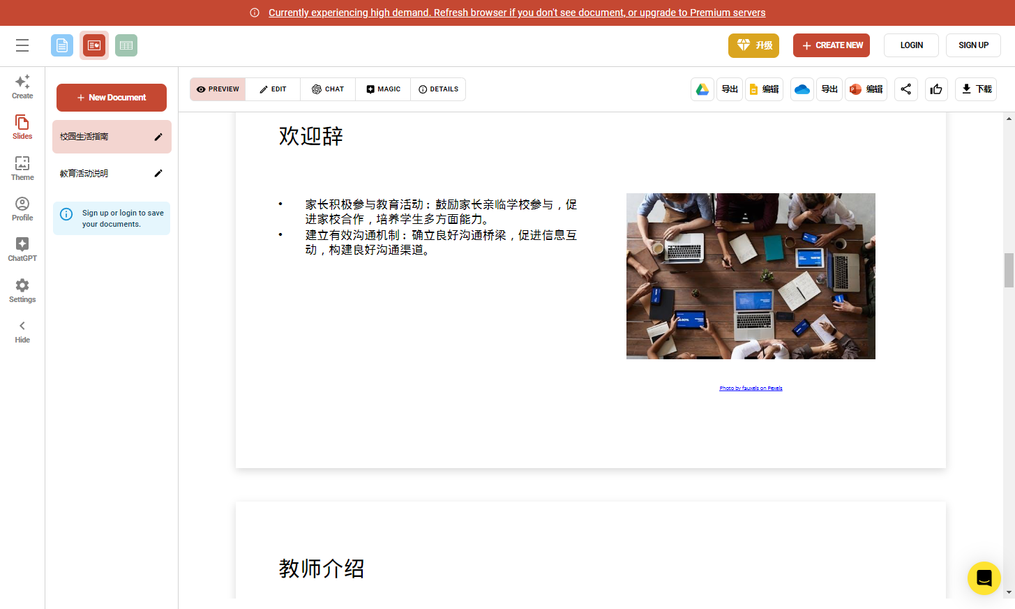This screenshot has width=1015, height=609.
Task: Open ChatGPT in the sidebar
Action: (x=22, y=249)
